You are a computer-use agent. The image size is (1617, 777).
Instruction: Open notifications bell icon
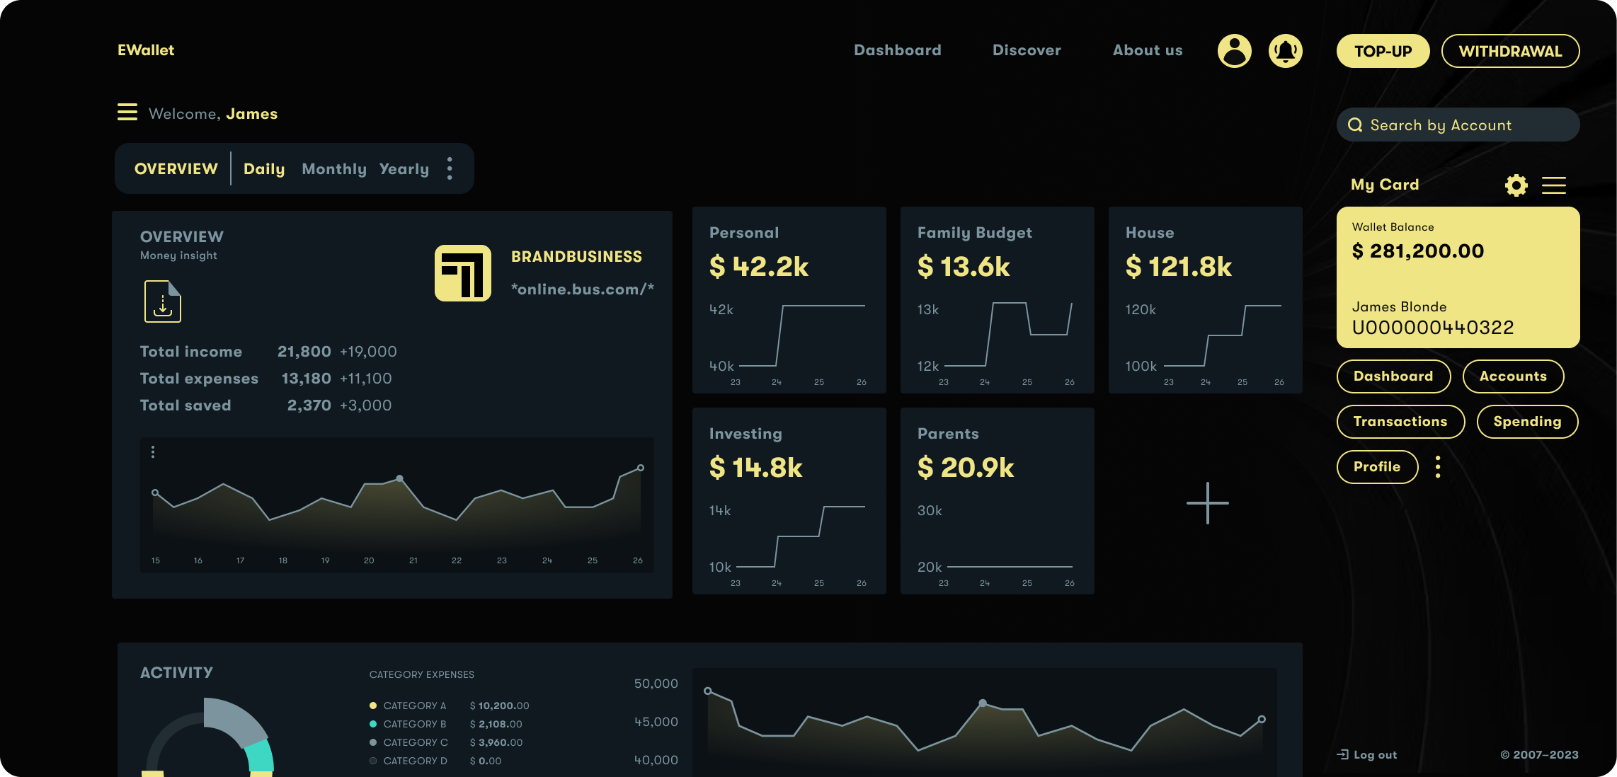(x=1285, y=51)
